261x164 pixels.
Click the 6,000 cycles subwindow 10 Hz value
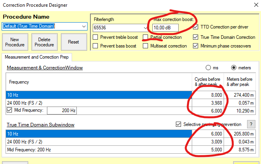[216, 133]
